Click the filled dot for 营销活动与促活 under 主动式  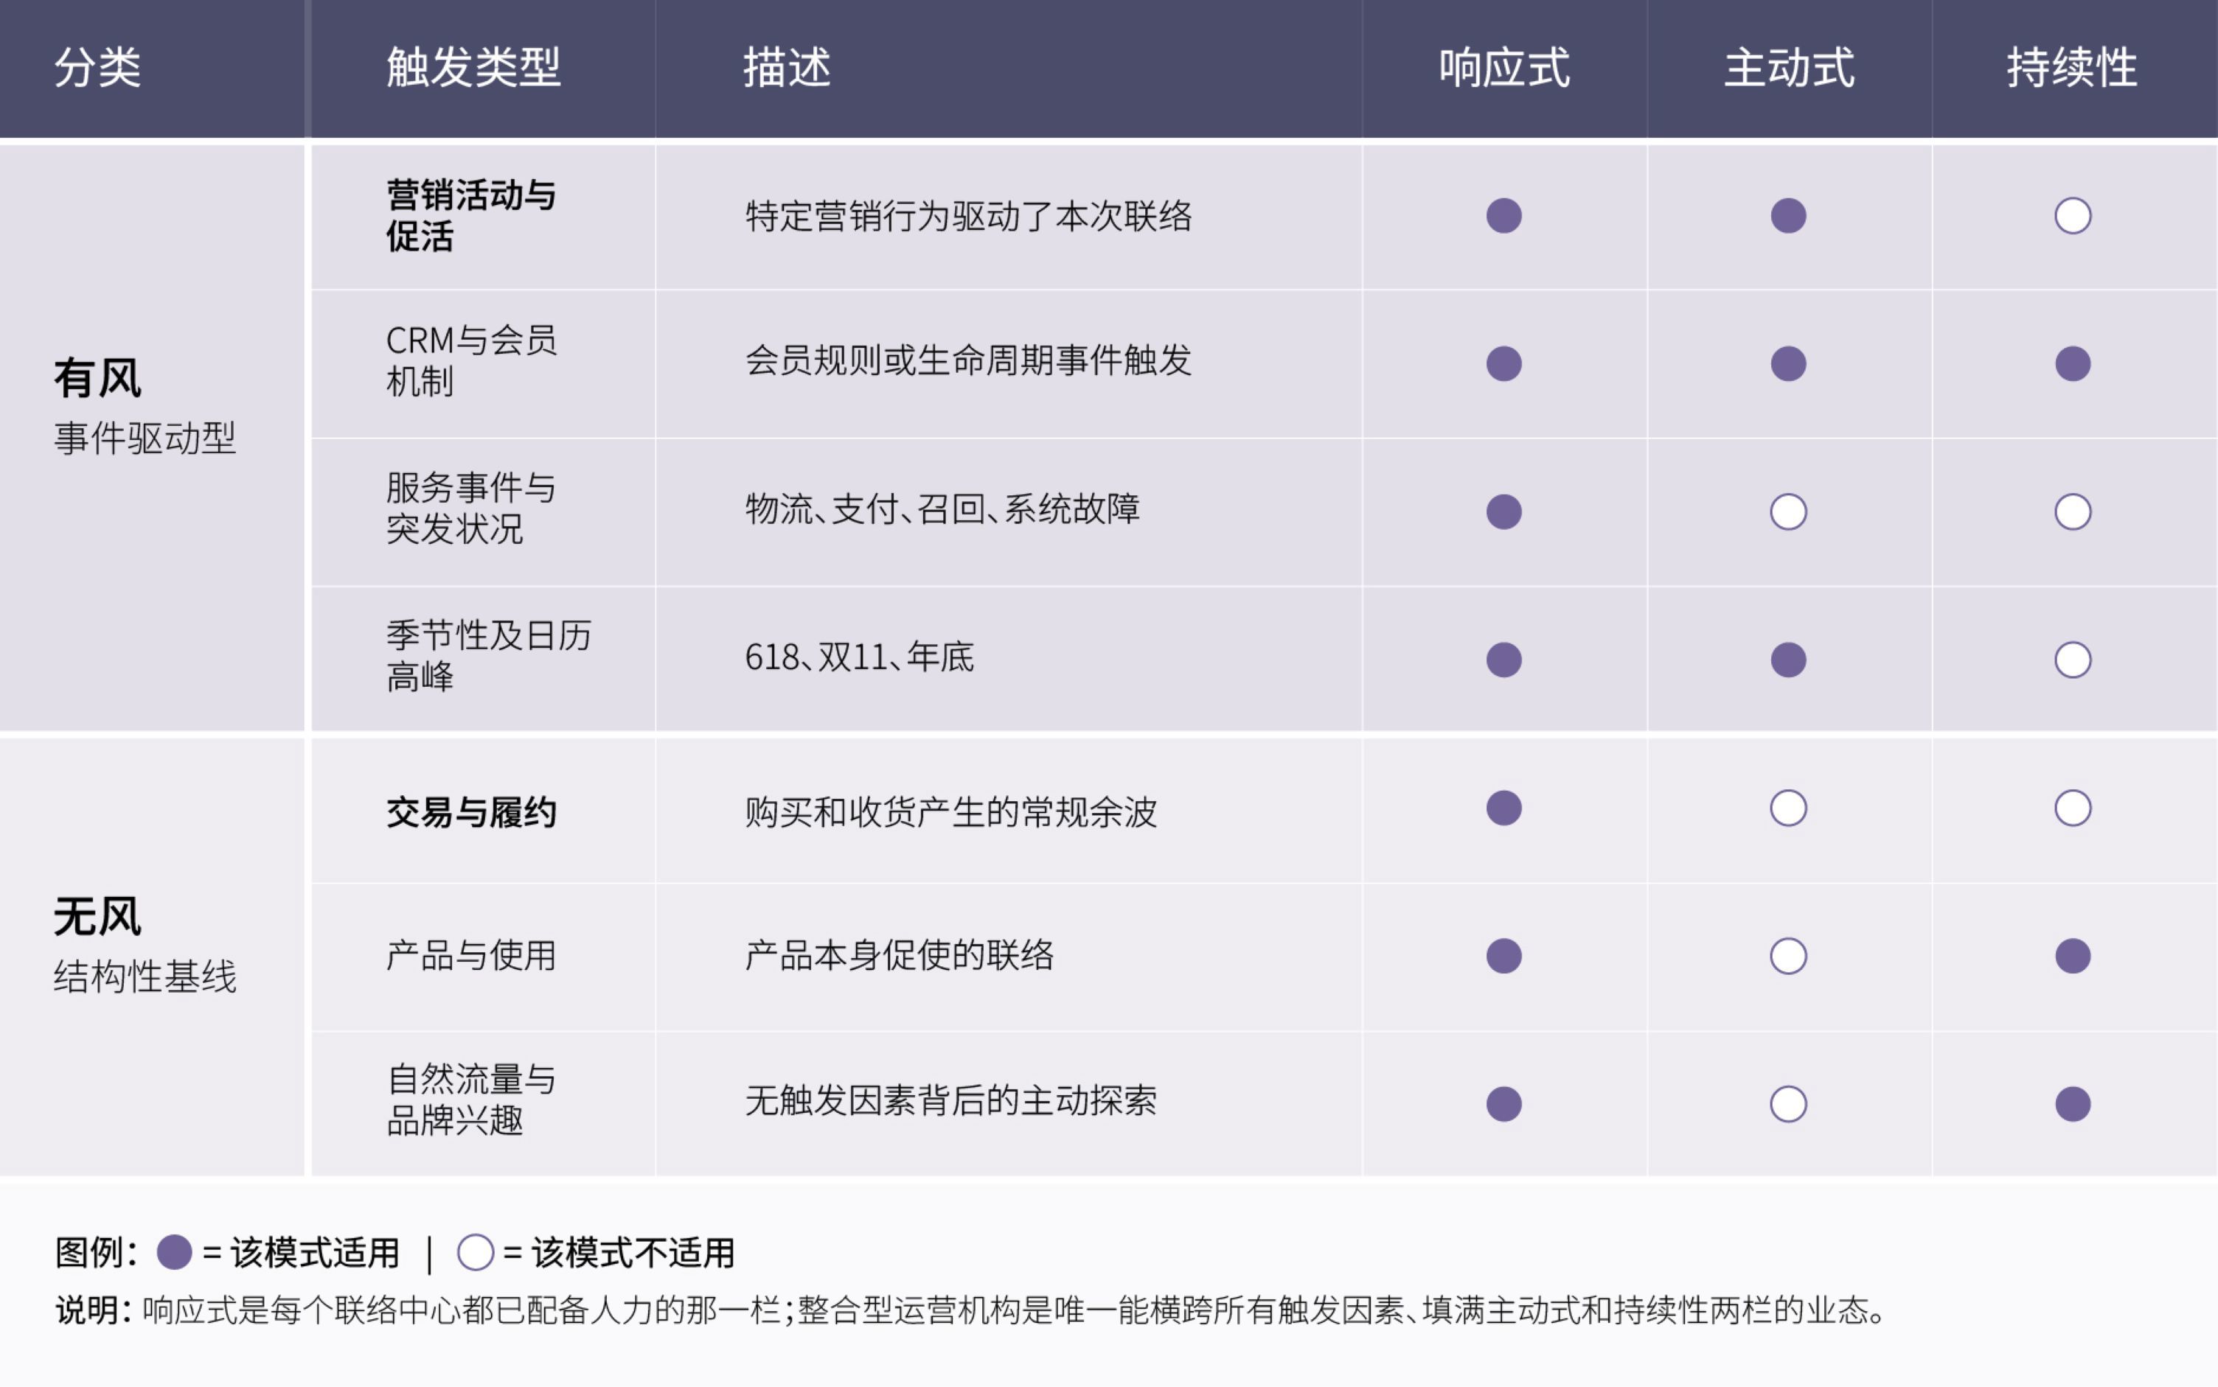1787,217
